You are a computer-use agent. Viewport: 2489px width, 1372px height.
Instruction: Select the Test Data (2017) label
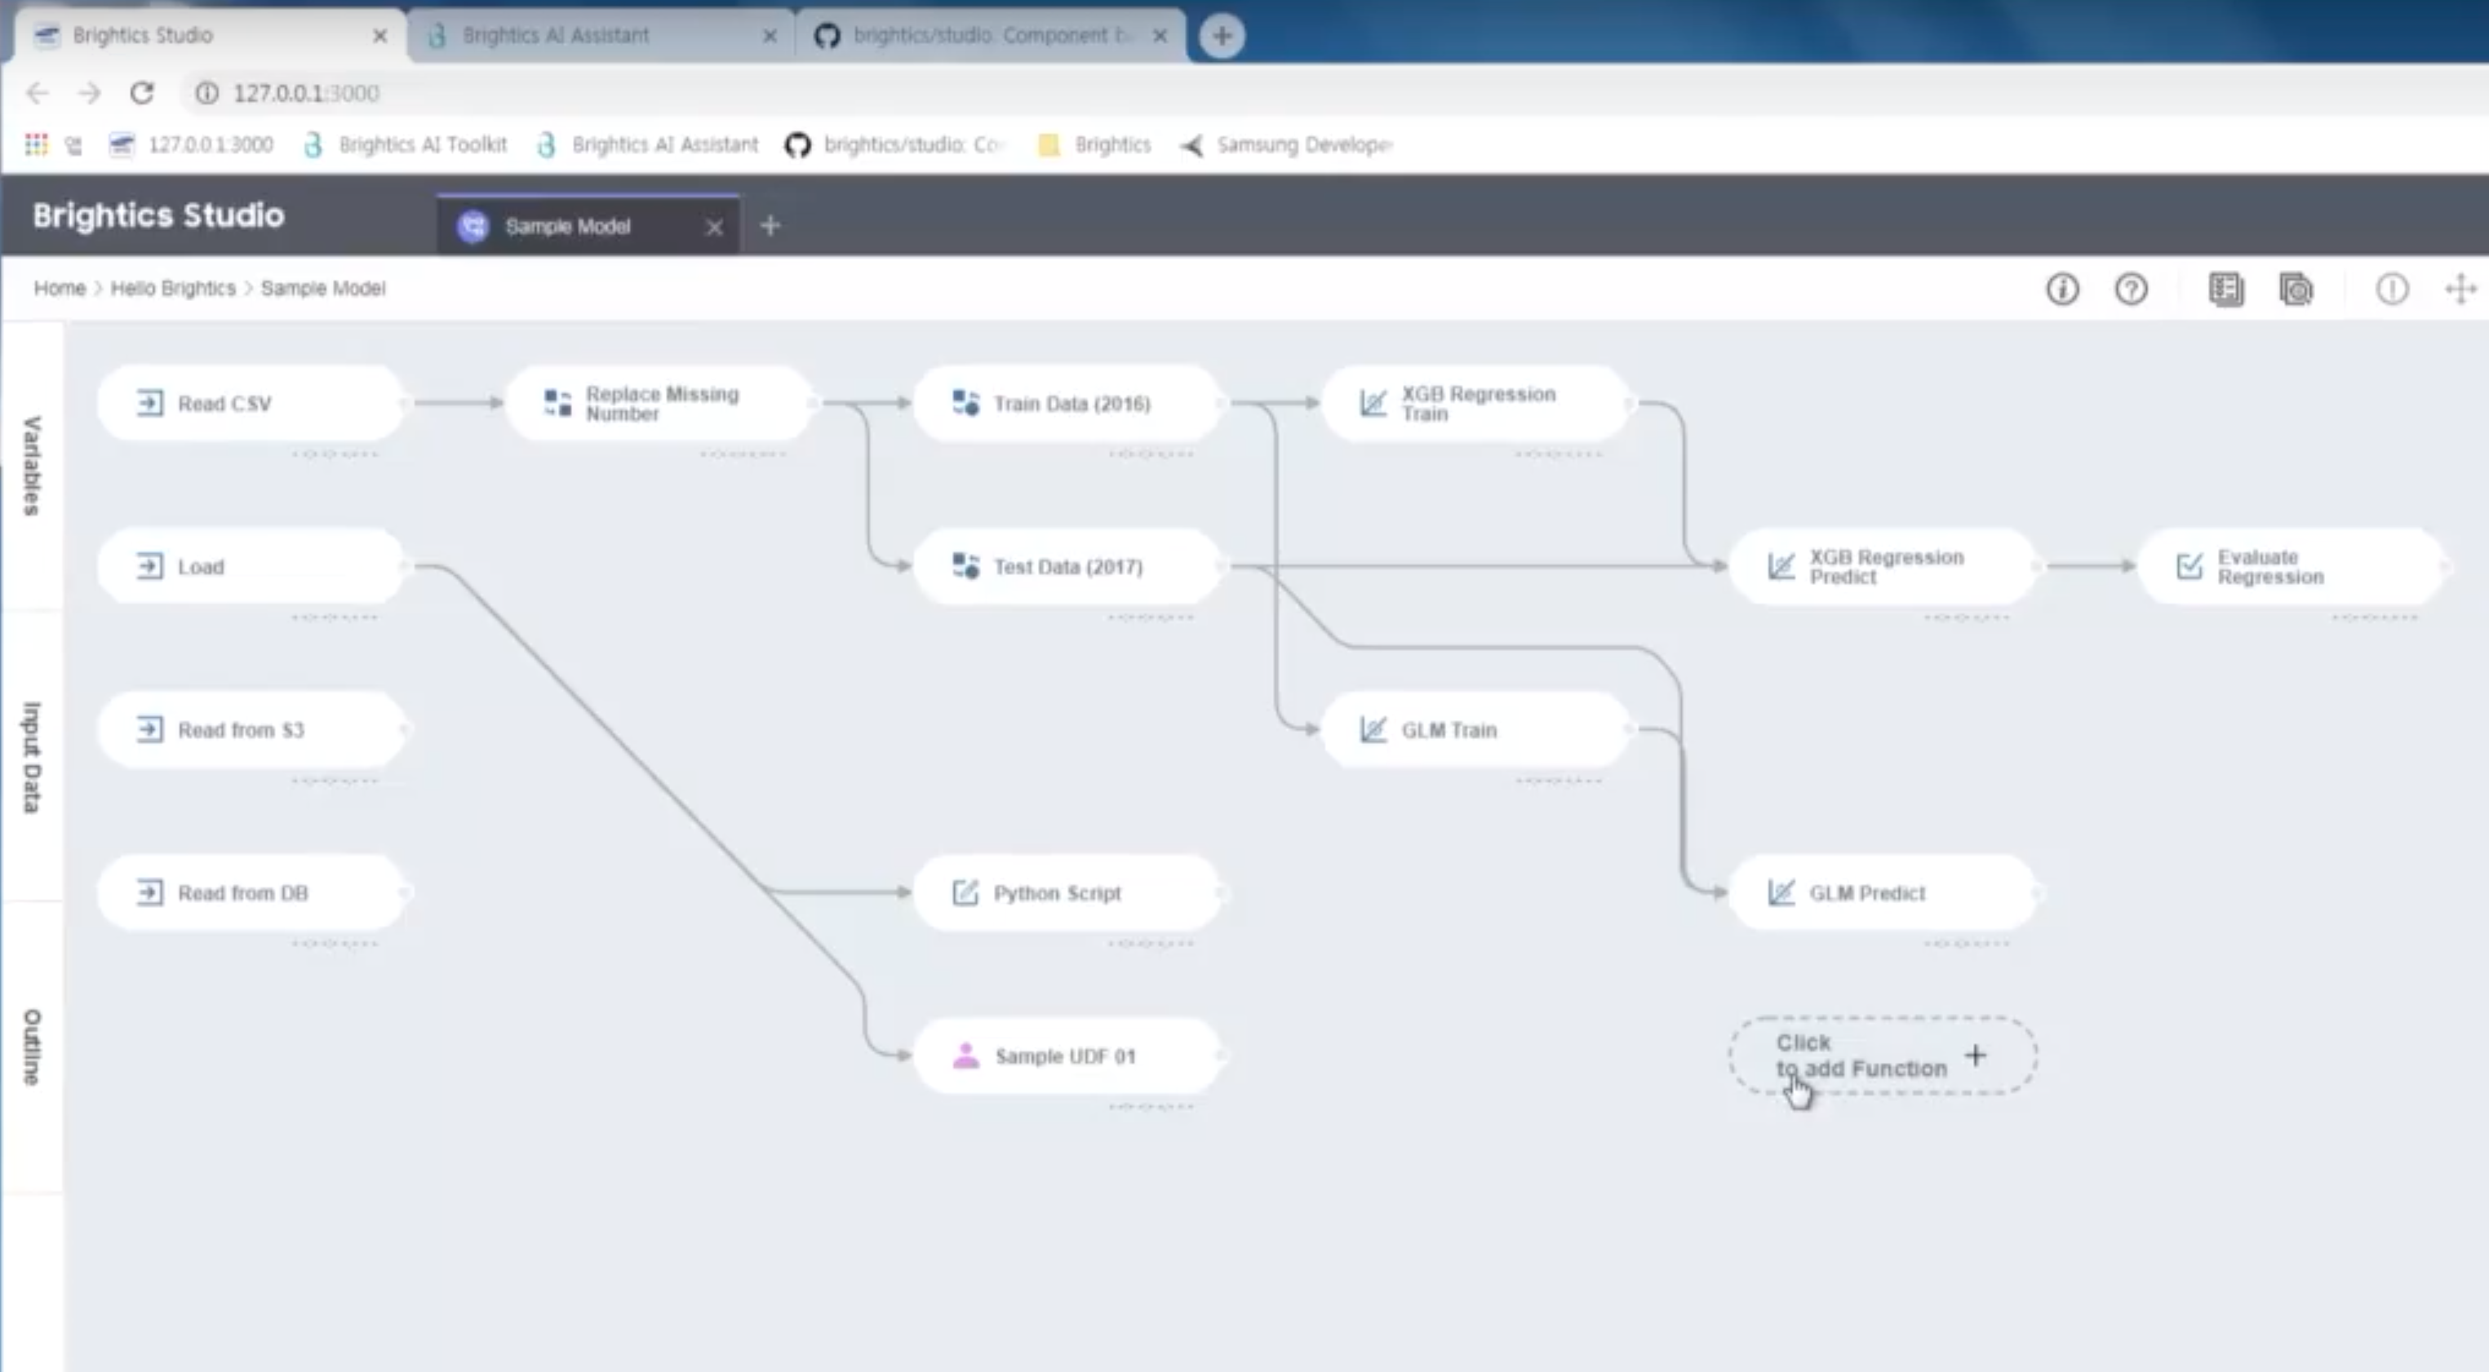click(1067, 567)
